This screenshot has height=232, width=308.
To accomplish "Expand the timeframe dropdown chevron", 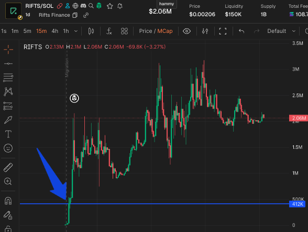I will click(x=76, y=31).
